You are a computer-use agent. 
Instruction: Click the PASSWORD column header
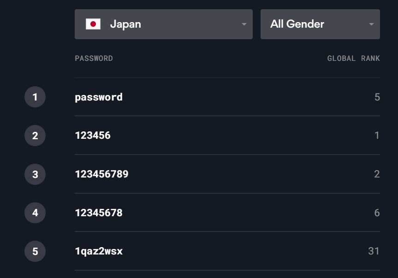pyautogui.click(x=94, y=59)
